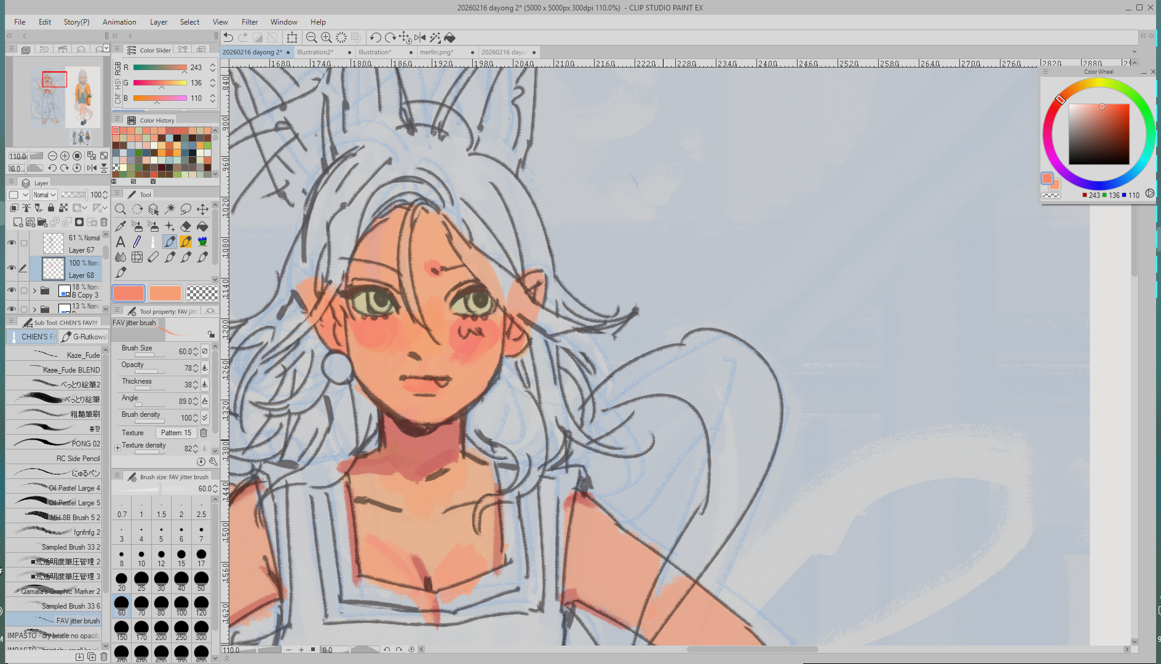The image size is (1161, 664).
Task: Toggle visibility of B Copy 3 folder
Action: pyautogui.click(x=12, y=290)
